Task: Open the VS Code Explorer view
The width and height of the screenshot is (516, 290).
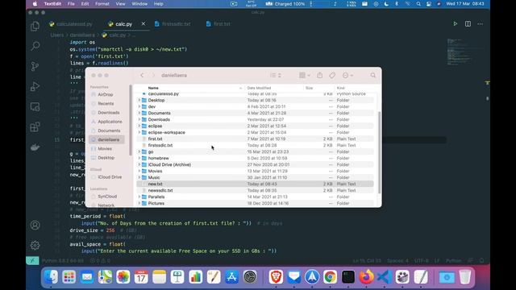Action: click(35, 27)
